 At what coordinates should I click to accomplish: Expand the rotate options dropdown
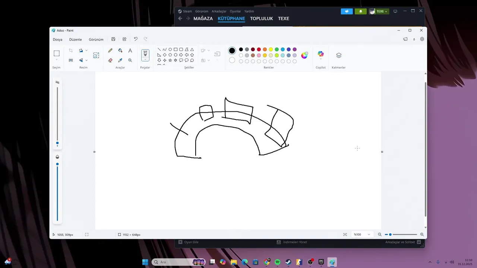point(86,51)
